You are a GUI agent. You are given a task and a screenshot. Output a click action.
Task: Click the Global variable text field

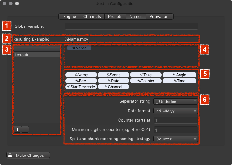[x=131, y=26]
